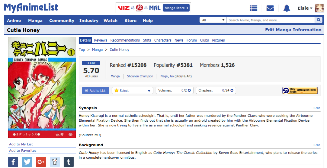This screenshot has width=327, height=168.
Task: Click the Popularity #5381 text
Action: pyautogui.click(x=173, y=65)
